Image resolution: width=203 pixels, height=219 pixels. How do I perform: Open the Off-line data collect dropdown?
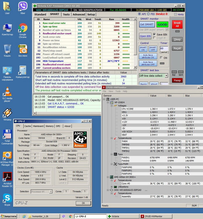point(166,76)
